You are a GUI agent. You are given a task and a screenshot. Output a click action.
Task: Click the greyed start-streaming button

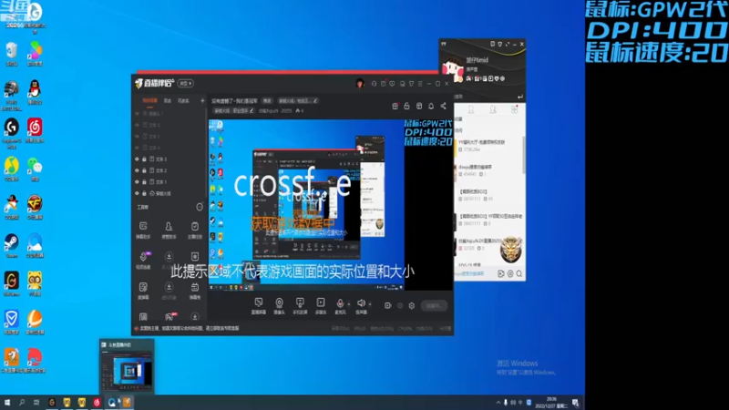pyautogui.click(x=435, y=305)
